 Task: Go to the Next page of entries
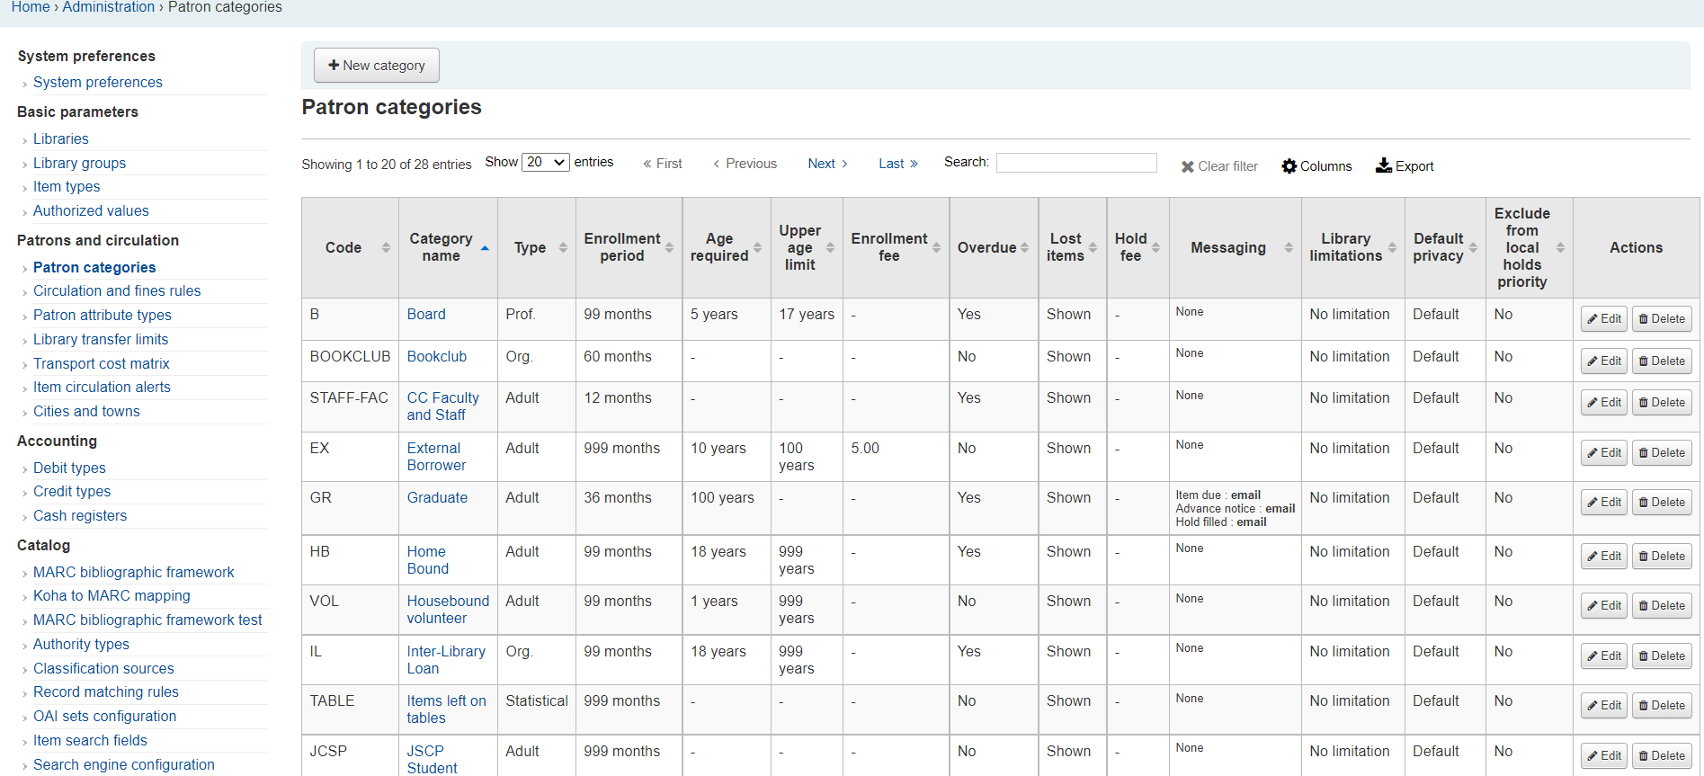[827, 164]
